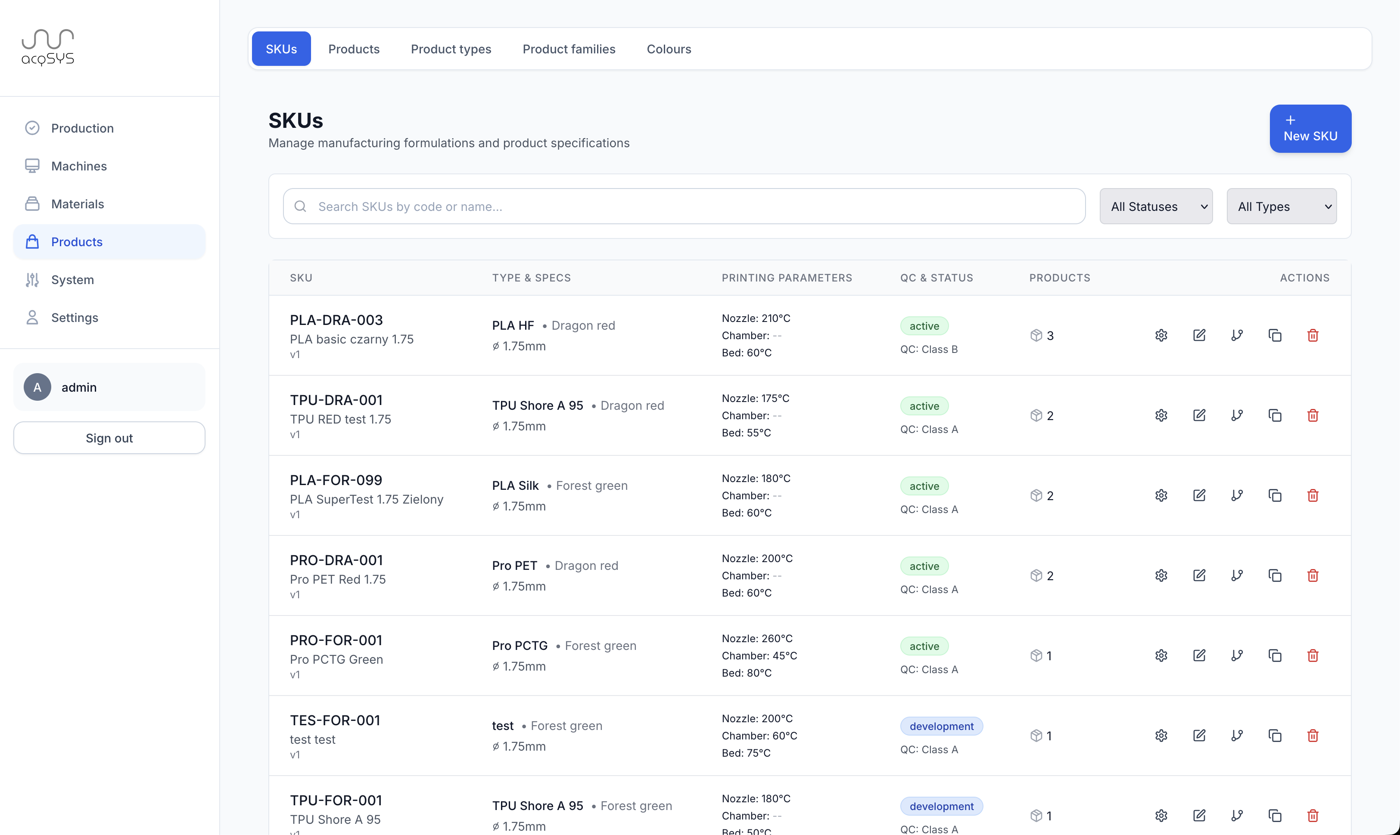Click edit icon for TPU-FOR-001 row
Viewport: 1400px width, 835px height.
tap(1199, 815)
